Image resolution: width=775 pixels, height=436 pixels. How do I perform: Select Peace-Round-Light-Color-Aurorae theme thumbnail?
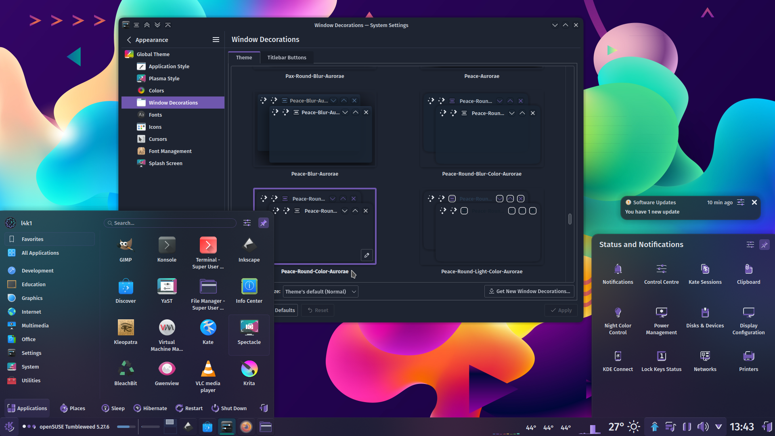click(x=482, y=227)
